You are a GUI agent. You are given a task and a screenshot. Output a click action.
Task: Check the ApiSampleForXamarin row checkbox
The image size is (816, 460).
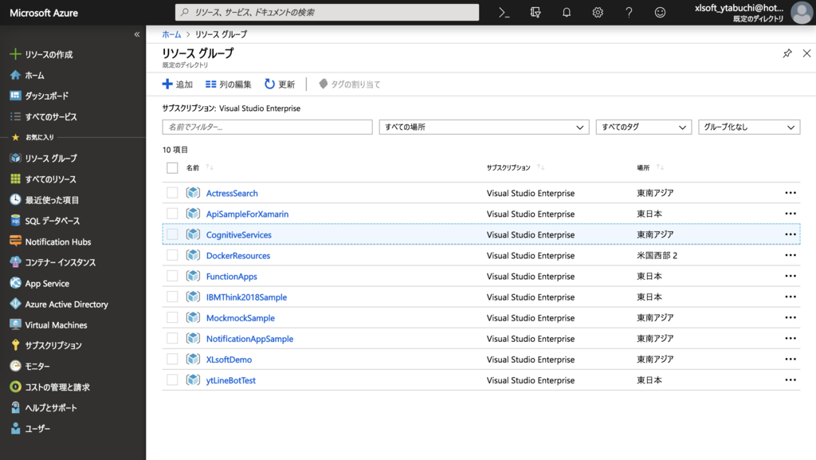(172, 214)
